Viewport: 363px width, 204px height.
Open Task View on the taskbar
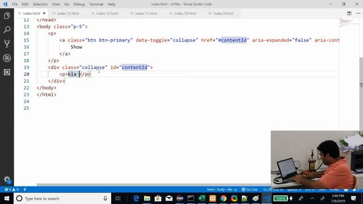click(118, 198)
